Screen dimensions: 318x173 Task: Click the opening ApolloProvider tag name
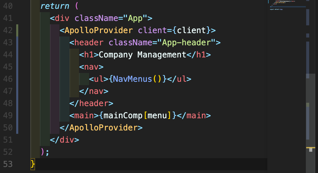tap(99, 30)
